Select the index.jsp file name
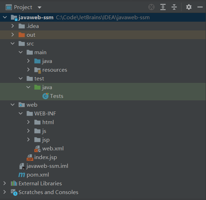 click(45, 157)
